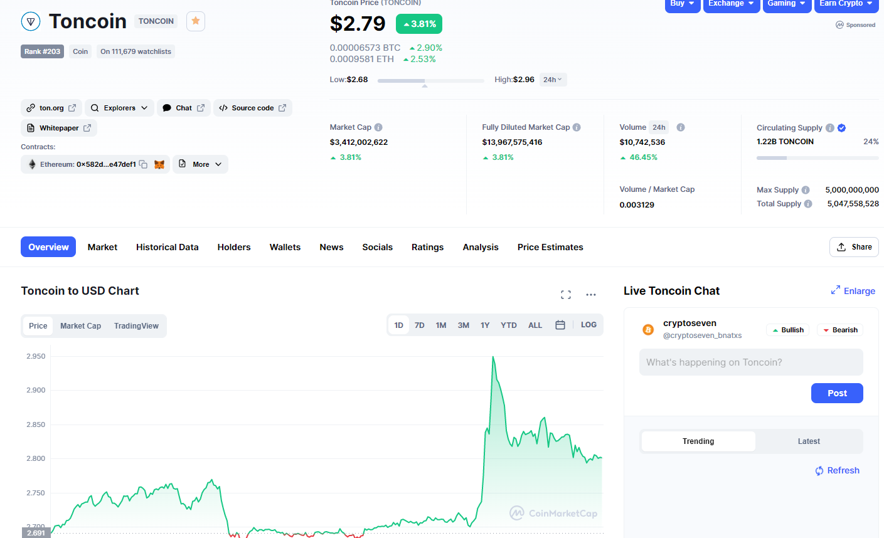Switch chart to TradingView
This screenshot has height=538, width=884.
tap(136, 326)
